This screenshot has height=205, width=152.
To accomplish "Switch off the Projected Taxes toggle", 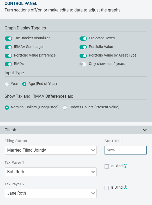I will click(x=83, y=39).
